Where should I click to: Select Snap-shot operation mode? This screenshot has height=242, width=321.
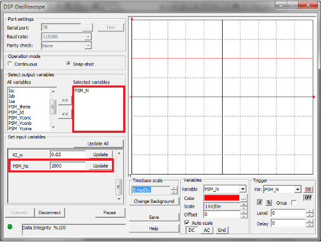(x=69, y=64)
